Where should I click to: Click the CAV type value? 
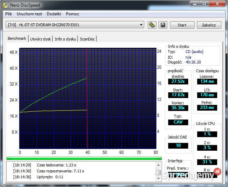178,122
